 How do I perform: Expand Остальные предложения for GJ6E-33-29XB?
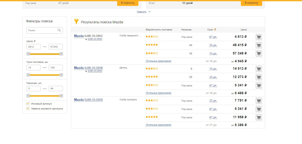click(158, 93)
